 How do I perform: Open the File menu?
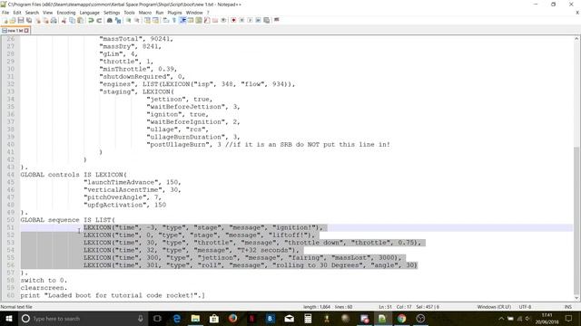pos(5,13)
